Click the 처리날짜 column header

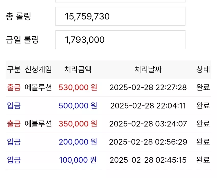pos(148,69)
